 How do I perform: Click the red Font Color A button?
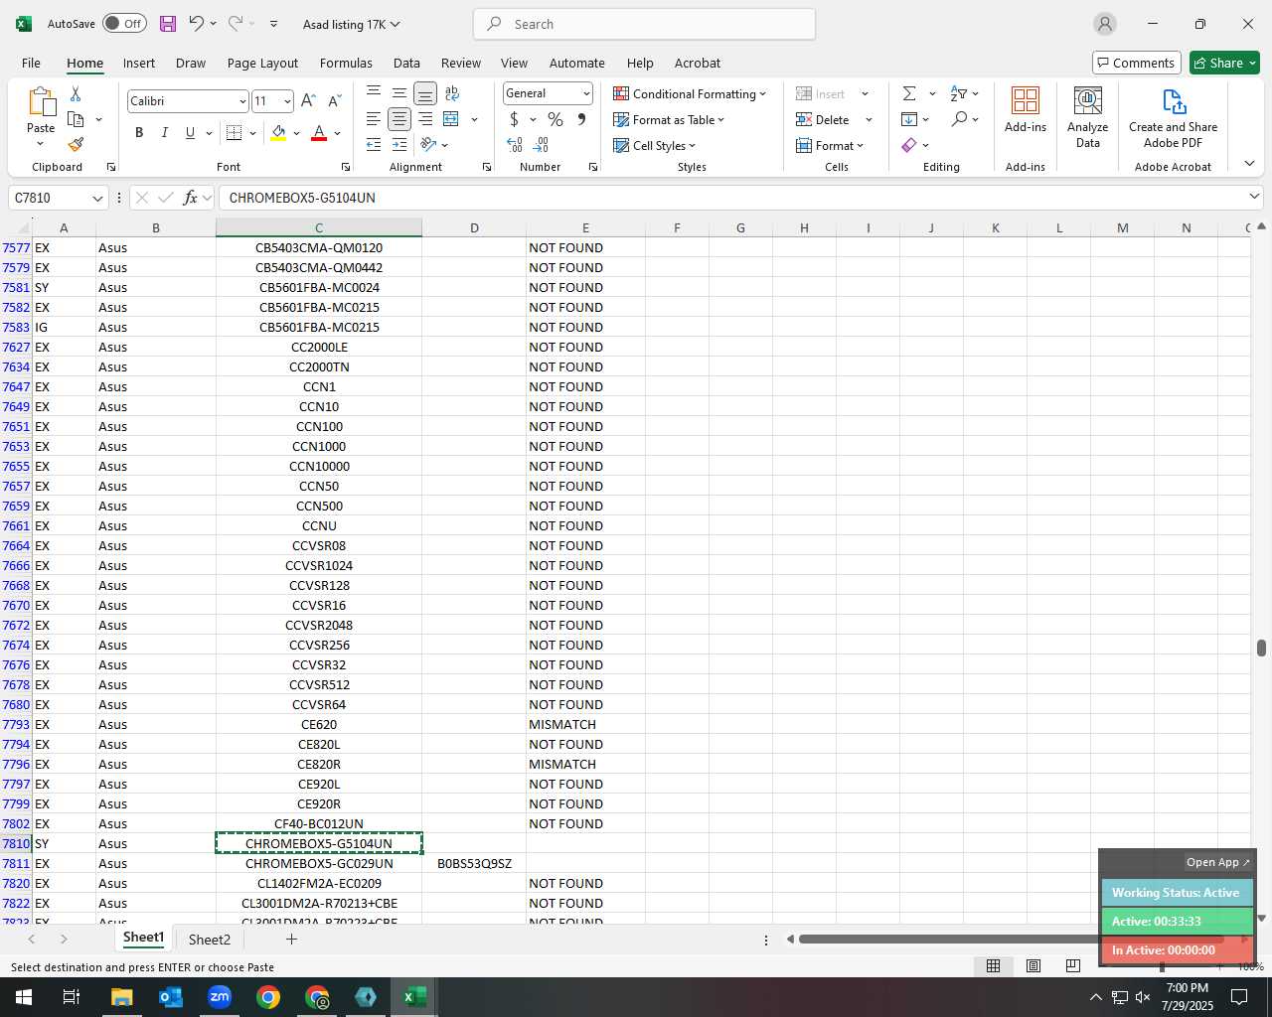(319, 132)
